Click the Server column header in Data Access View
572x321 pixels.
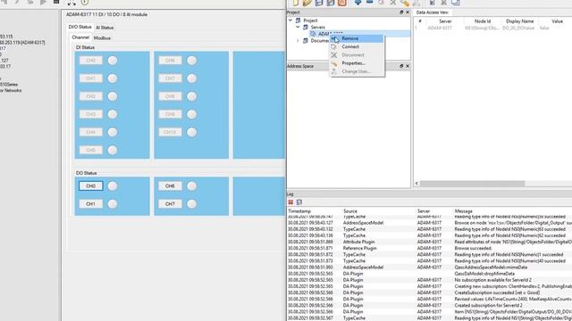[x=445, y=21]
